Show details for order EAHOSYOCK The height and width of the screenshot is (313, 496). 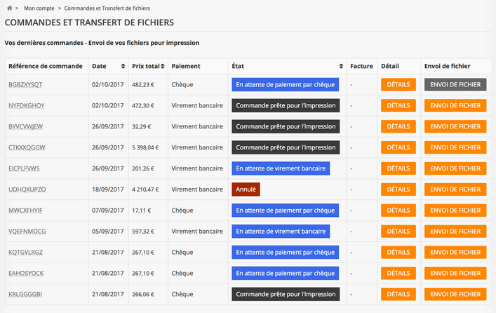point(398,273)
